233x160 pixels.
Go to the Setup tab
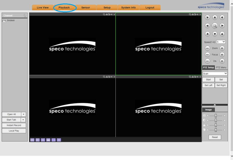tap(107, 7)
